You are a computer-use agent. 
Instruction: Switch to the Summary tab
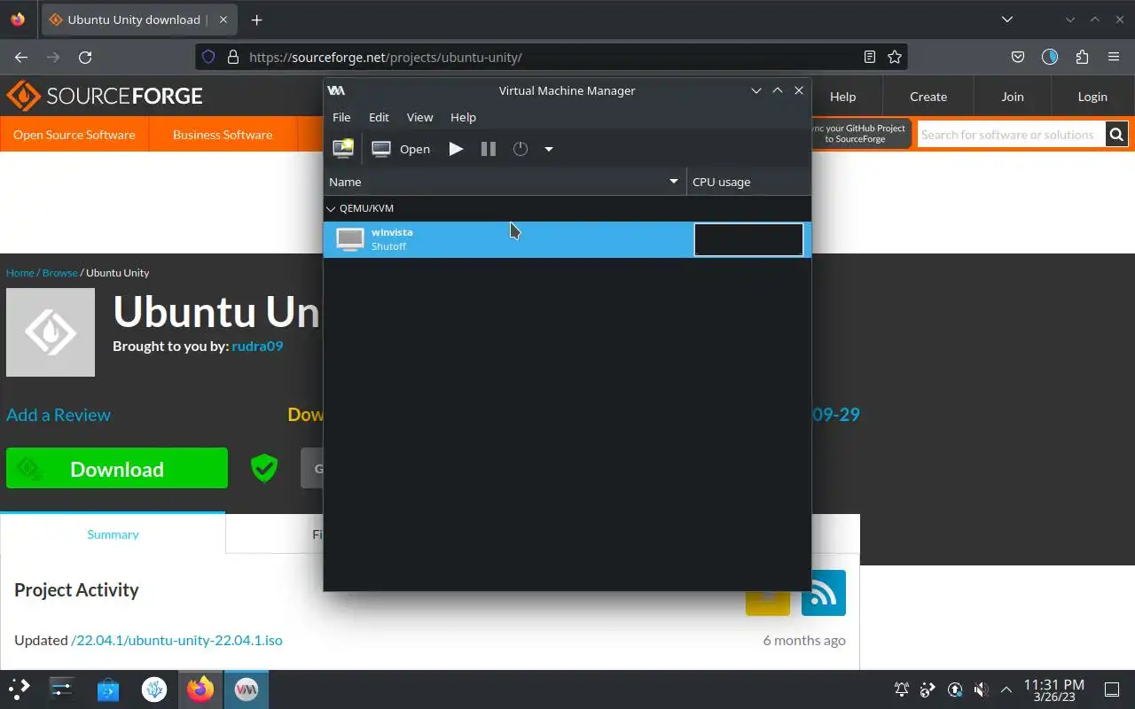tap(113, 534)
